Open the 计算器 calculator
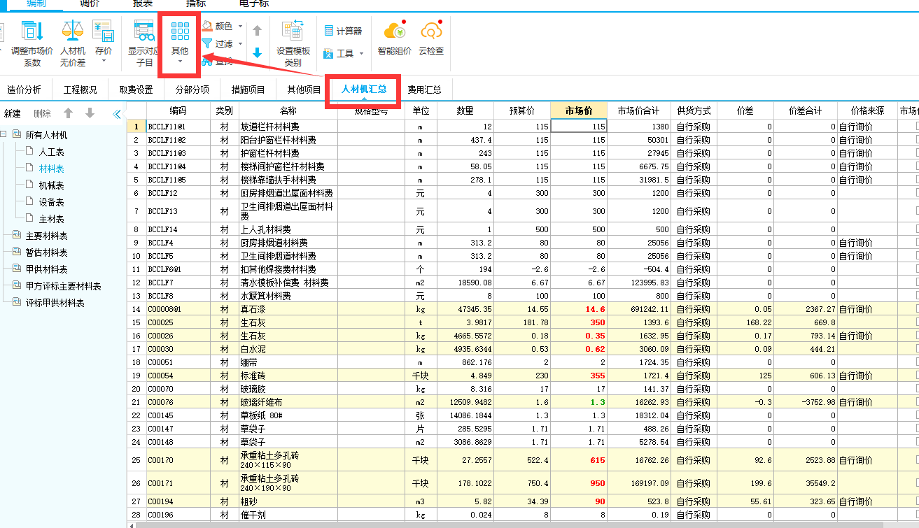 (x=343, y=31)
